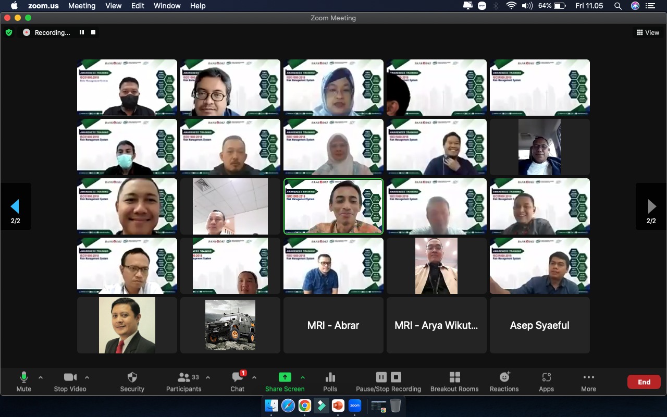667x417 pixels.
Task: Pause recording in top-left indicator
Action: (x=82, y=32)
